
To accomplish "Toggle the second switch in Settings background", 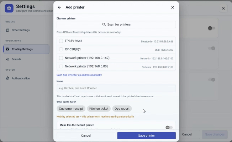I will [x=211, y=48].
